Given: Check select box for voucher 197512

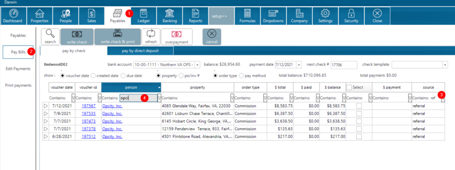Looking at the screenshot, I should pyautogui.click(x=359, y=136).
